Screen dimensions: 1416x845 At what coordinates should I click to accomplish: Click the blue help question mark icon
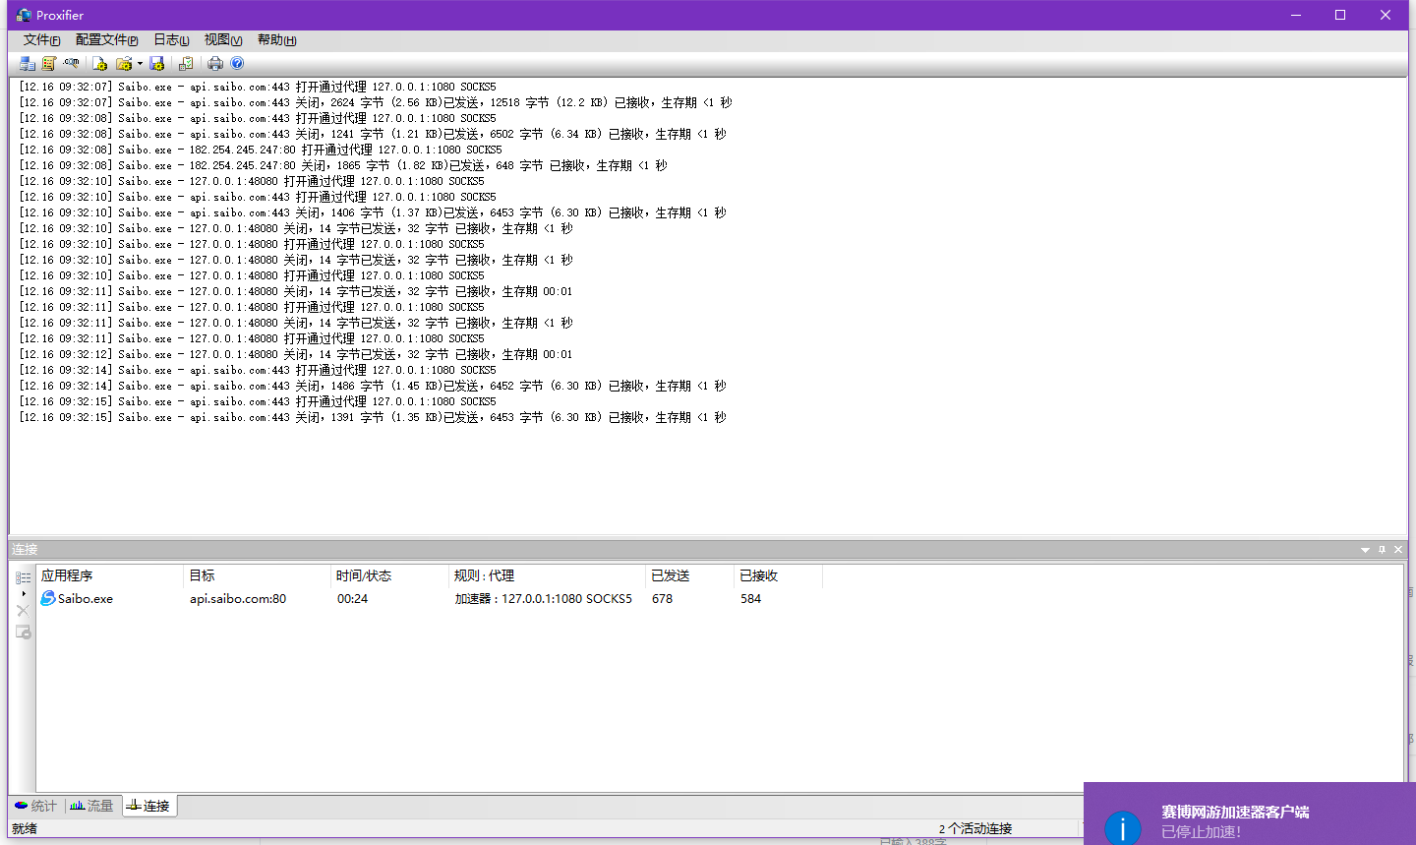(x=237, y=63)
